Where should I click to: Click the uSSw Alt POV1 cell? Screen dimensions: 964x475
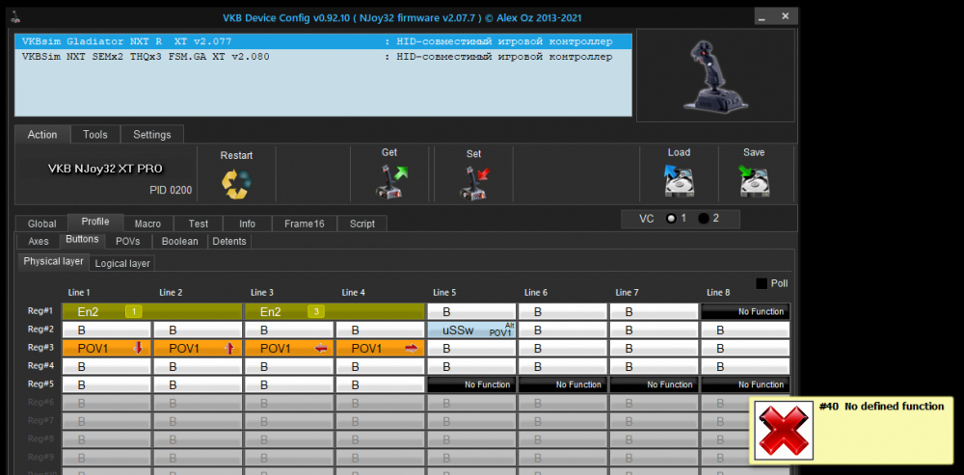(x=471, y=330)
